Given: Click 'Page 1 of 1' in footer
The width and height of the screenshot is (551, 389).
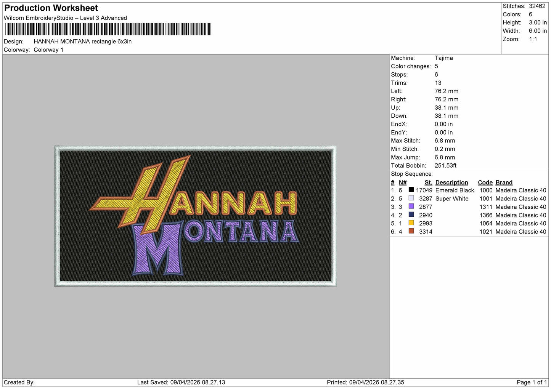Looking at the screenshot, I should [x=532, y=382].
